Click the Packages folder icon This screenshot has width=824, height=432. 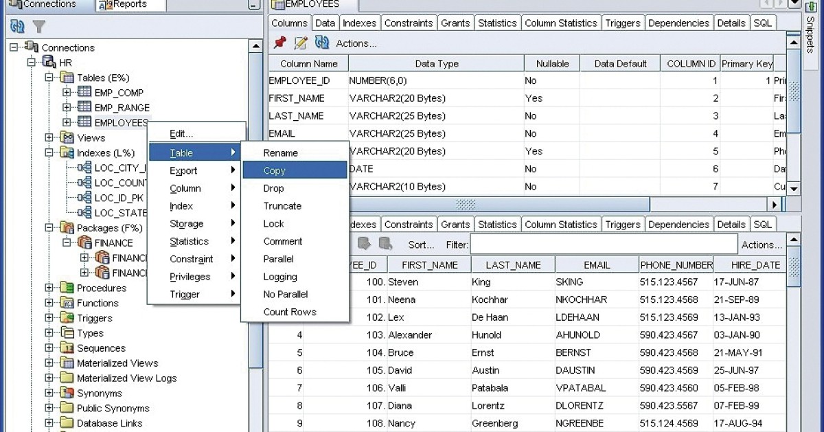click(67, 227)
